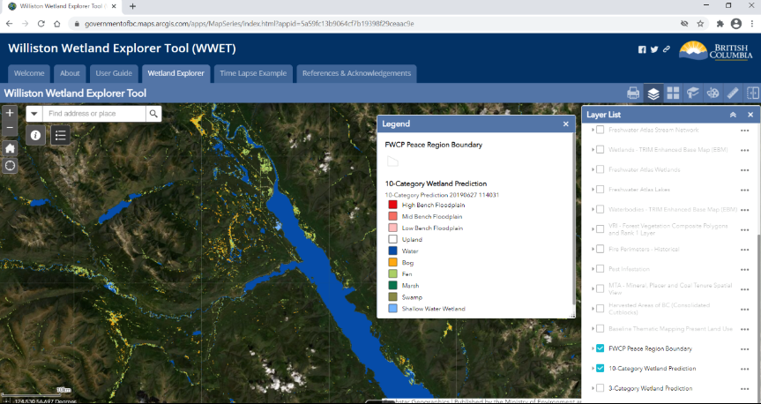Switch to the About tab
Viewport: 761px width, 404px height.
tap(70, 73)
